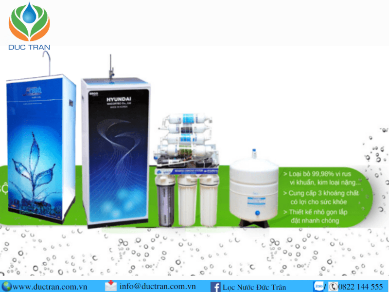Click the Facebook icon in the footer

215,287
